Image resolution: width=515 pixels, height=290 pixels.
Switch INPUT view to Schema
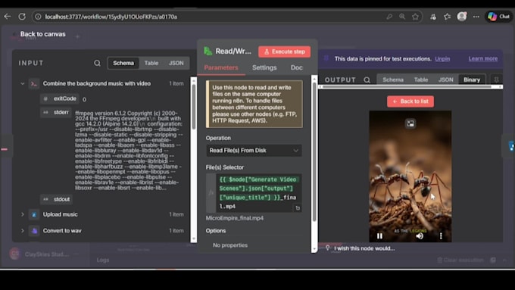(x=123, y=63)
